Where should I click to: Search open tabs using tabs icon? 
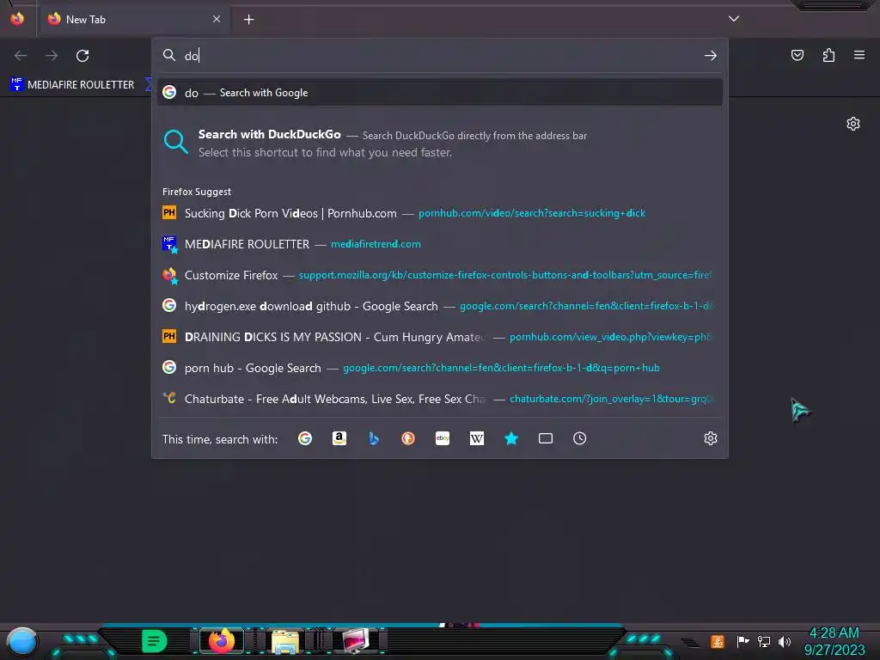546,438
